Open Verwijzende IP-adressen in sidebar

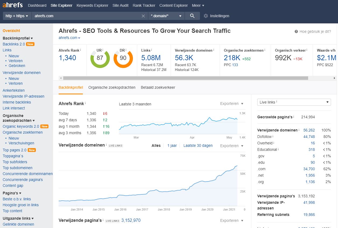pos(23,96)
